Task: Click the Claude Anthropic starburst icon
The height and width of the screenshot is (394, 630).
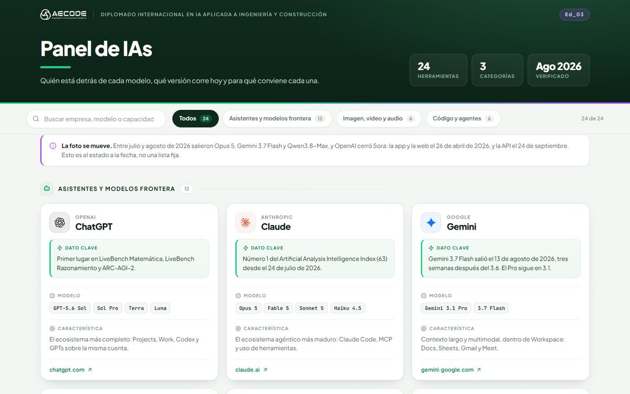Action: (245, 222)
